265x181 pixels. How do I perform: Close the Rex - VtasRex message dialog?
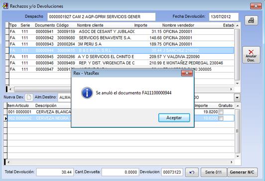coord(187,73)
